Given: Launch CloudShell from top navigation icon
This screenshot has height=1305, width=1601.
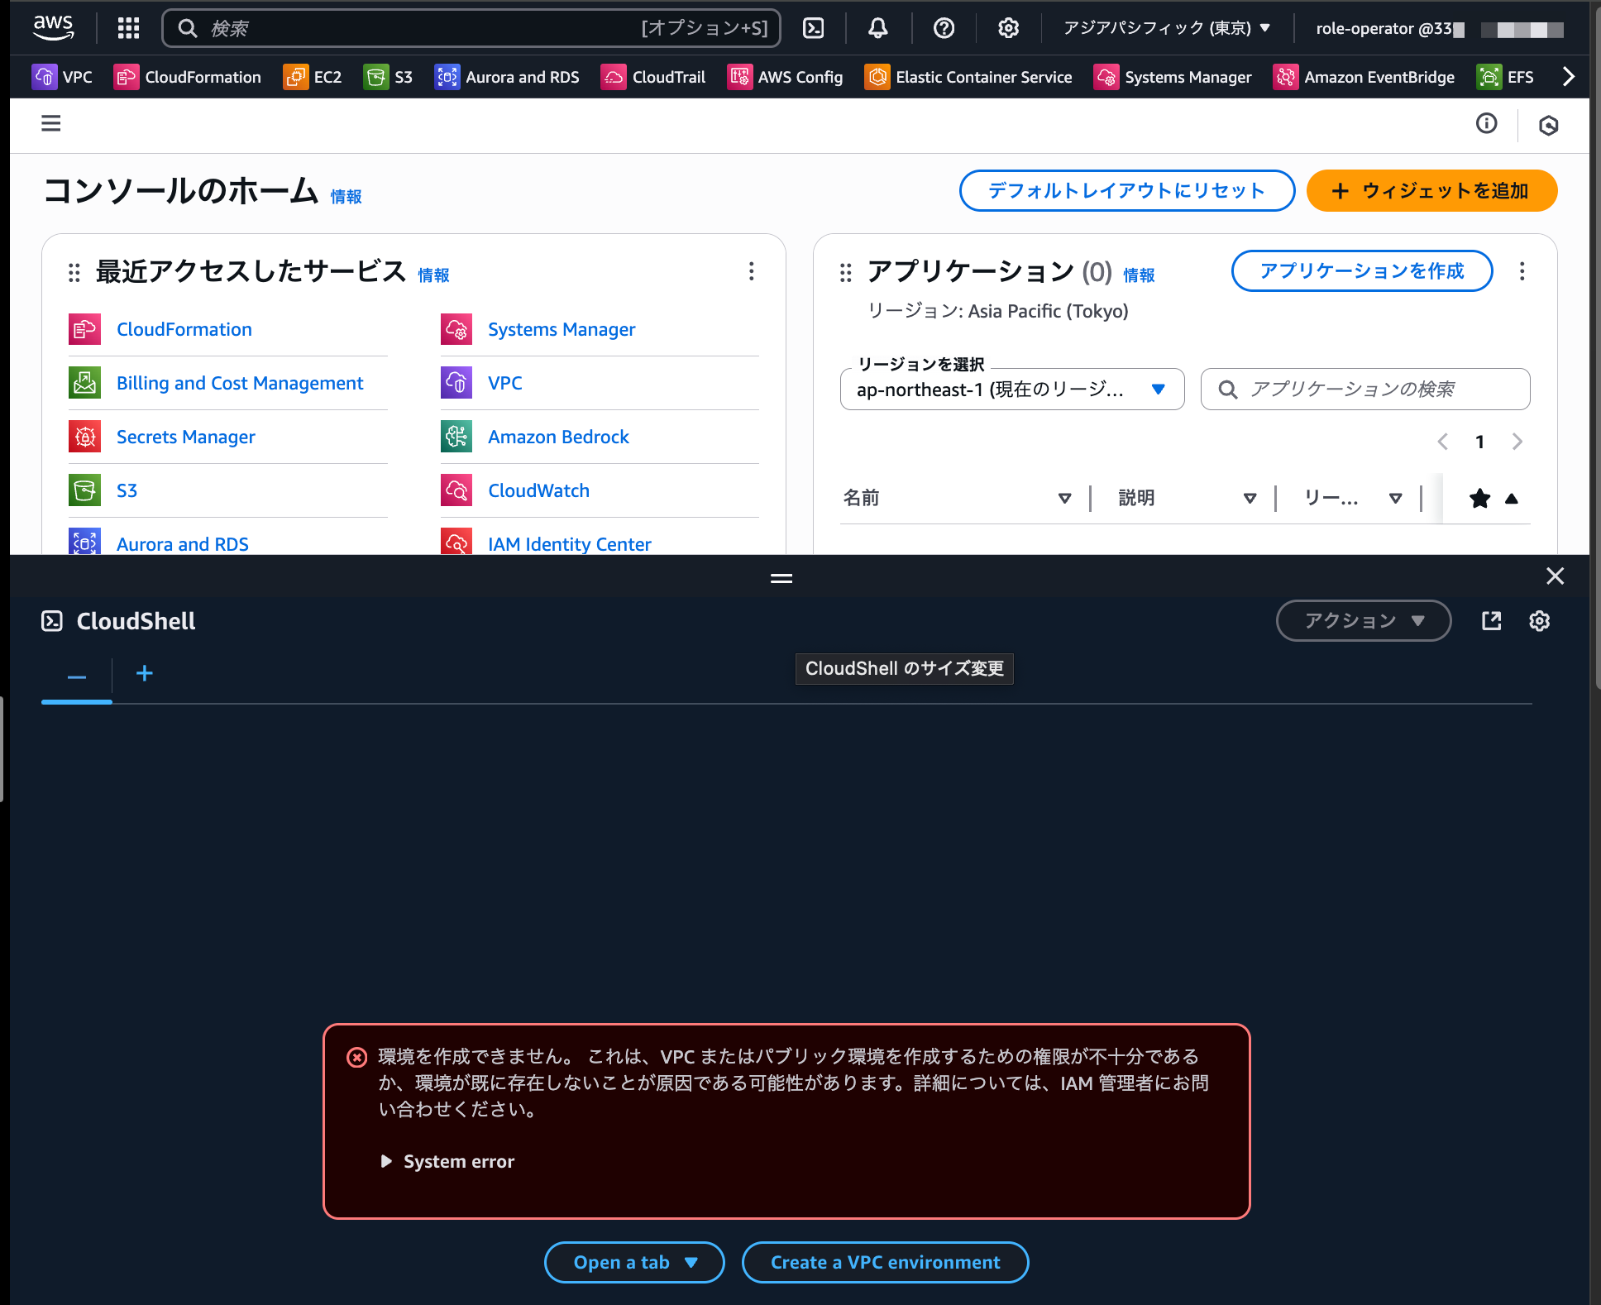Looking at the screenshot, I should [814, 28].
